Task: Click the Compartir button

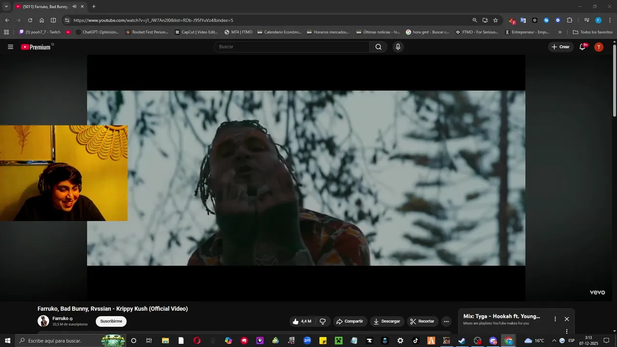Action: pyautogui.click(x=349, y=321)
